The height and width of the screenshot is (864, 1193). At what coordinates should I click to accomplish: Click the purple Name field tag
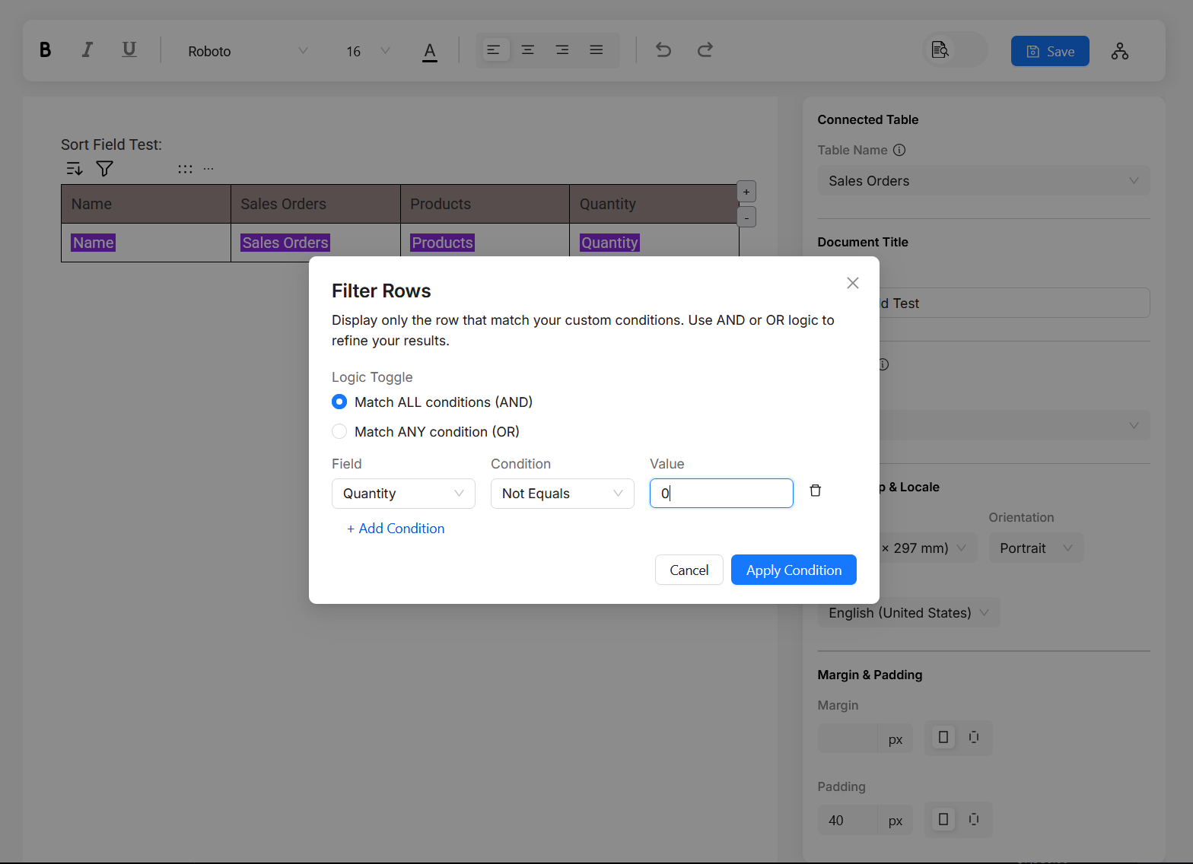pos(94,243)
